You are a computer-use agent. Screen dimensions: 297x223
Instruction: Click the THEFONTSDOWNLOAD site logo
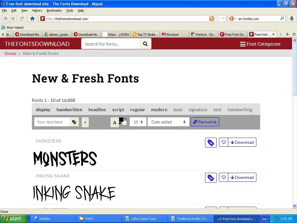[x=37, y=44]
